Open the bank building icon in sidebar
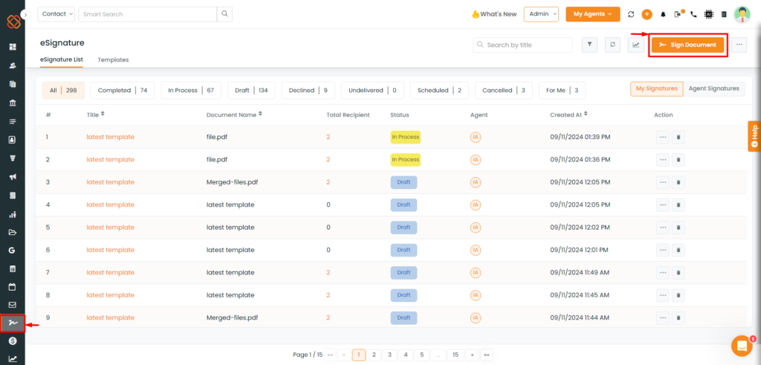This screenshot has width=761, height=365. point(13,103)
